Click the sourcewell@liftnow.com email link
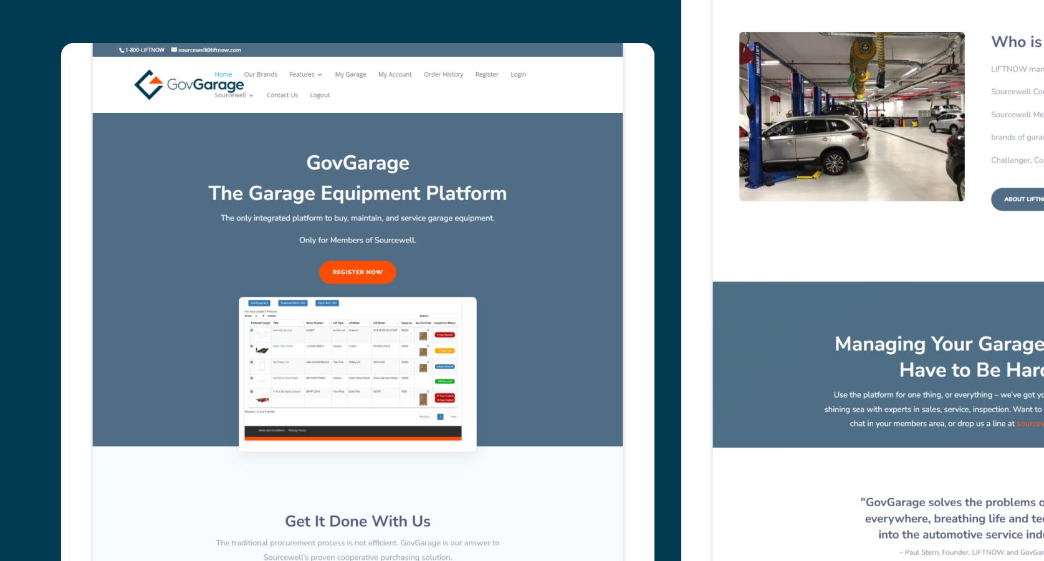This screenshot has width=1044, height=561. coord(206,50)
